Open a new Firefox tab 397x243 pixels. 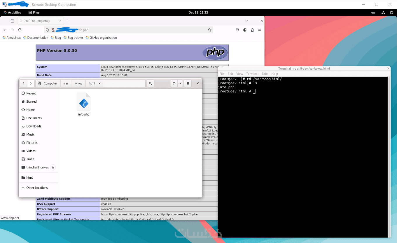click(x=68, y=21)
